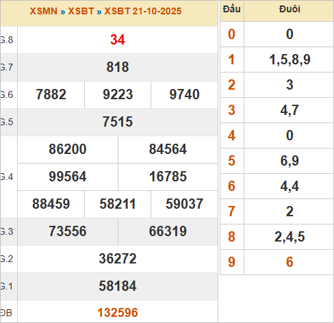This screenshot has height=323, width=334.
Task: Select G.6 number 9740
Action: click(x=184, y=94)
